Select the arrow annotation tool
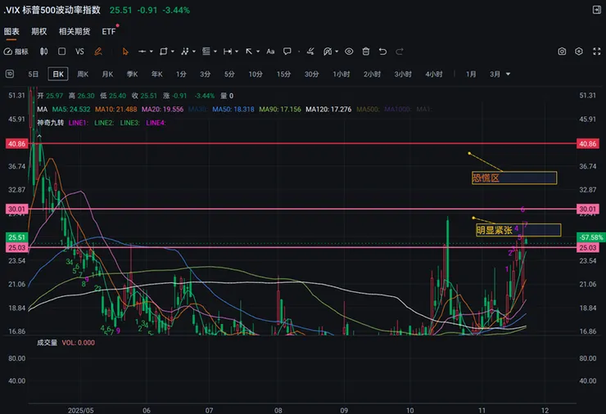Screen dimensions: 606x414 (249, 52)
